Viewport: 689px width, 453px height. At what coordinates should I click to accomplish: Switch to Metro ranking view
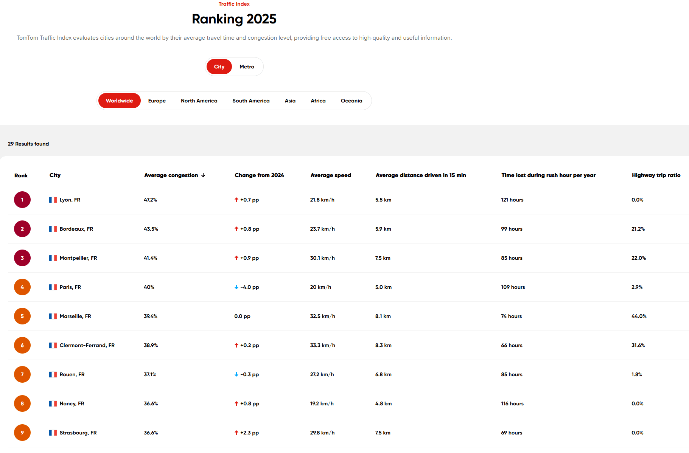(247, 67)
